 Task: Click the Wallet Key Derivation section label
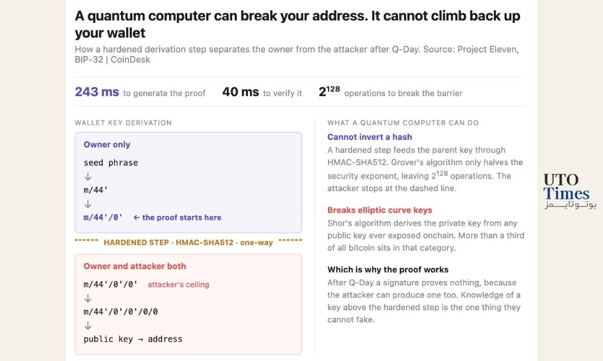point(123,123)
